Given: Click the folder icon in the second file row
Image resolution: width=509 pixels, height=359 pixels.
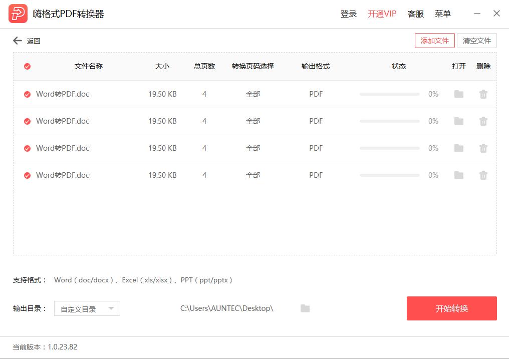Looking at the screenshot, I should coord(458,121).
